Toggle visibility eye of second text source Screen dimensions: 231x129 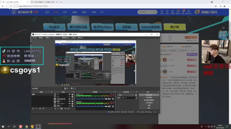coord(69,97)
